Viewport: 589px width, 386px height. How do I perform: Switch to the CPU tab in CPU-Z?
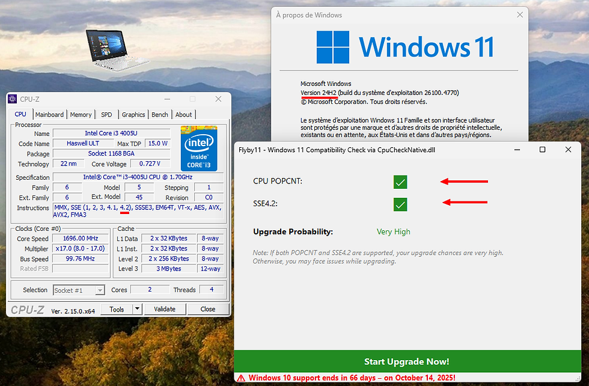20,114
